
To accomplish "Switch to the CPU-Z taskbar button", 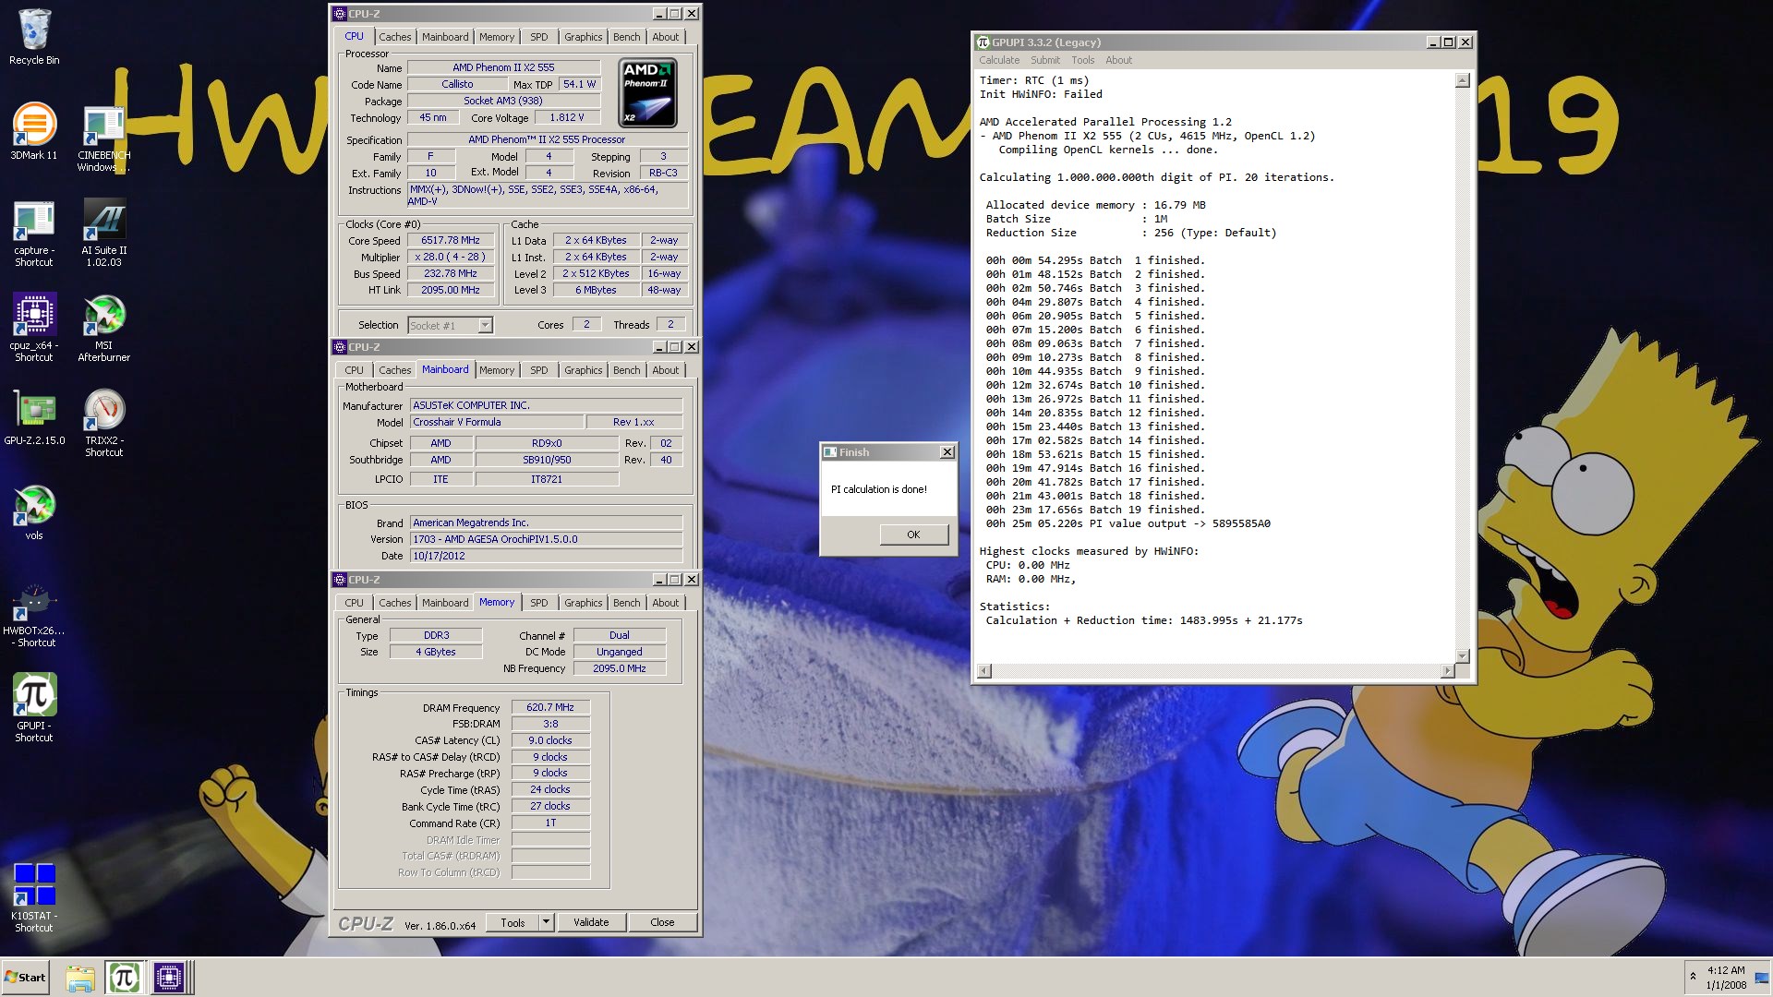I will [170, 978].
